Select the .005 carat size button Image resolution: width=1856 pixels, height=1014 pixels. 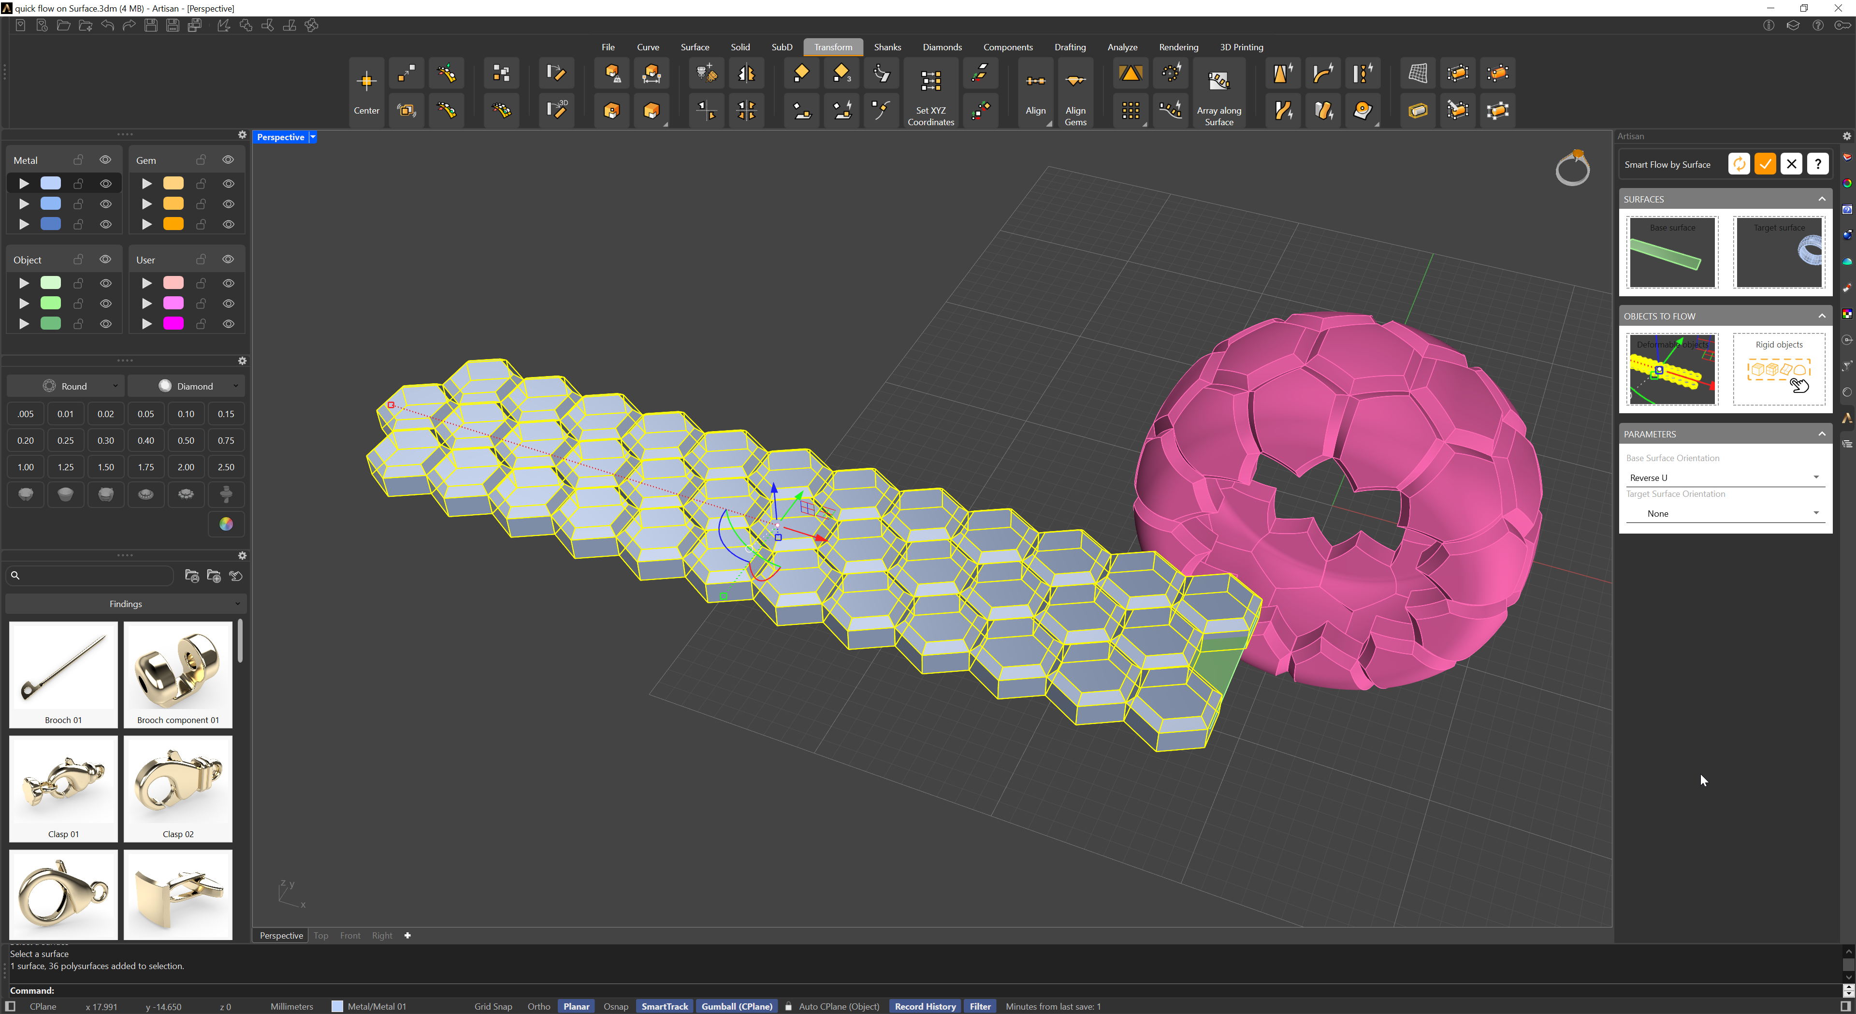tap(25, 414)
